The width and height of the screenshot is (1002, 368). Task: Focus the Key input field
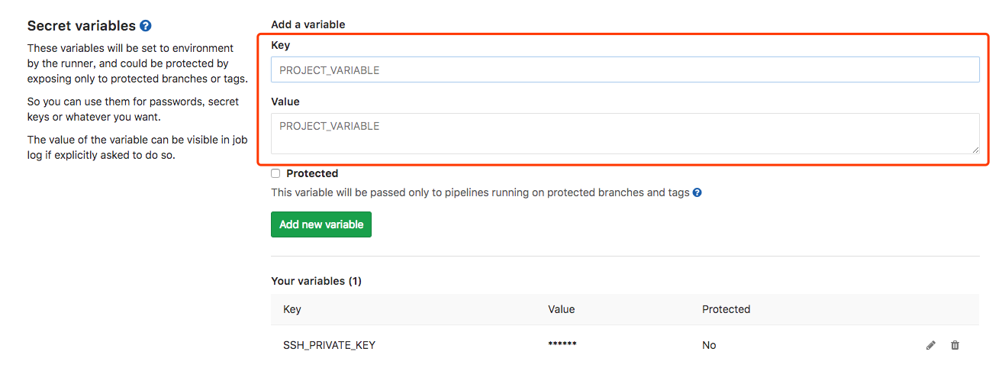pos(625,69)
